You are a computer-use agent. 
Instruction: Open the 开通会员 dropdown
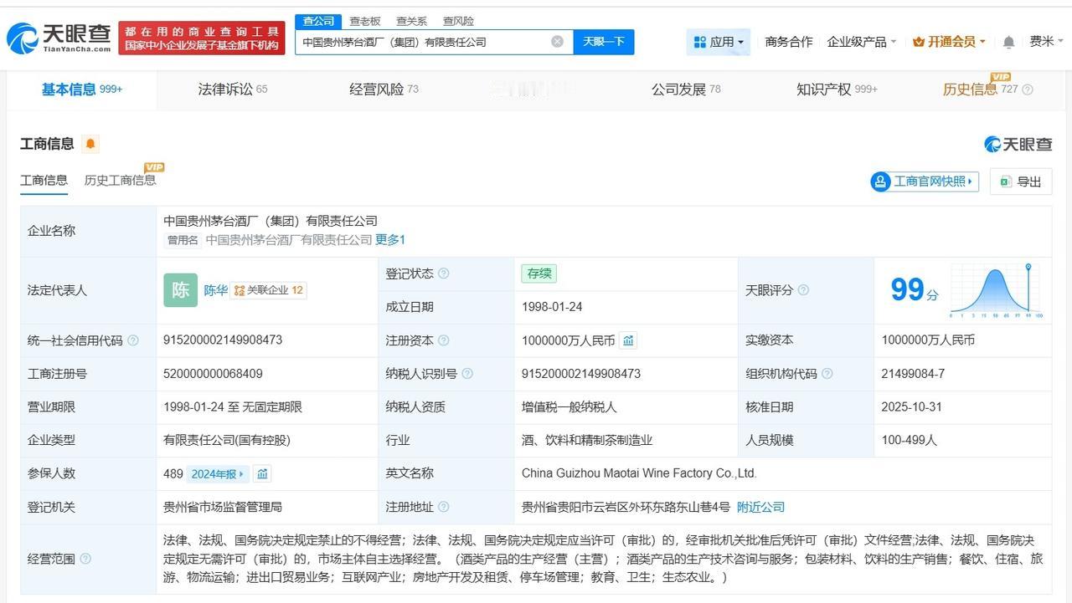949,42
